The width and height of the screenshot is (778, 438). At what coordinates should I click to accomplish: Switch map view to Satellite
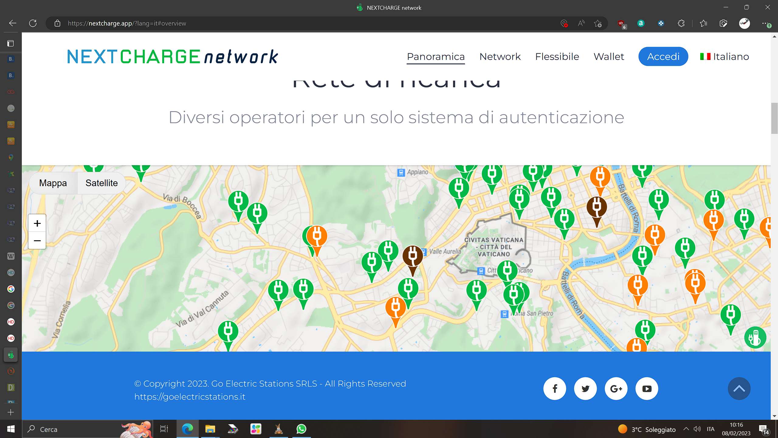tap(102, 183)
